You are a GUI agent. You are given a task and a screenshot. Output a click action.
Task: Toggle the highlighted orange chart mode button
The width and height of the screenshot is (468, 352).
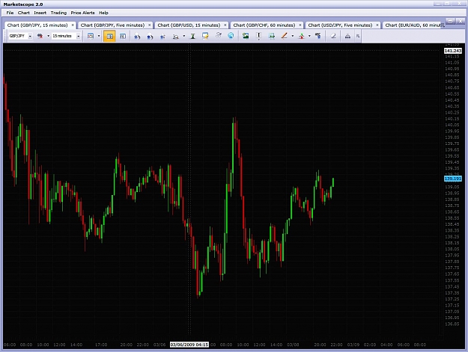(x=109, y=37)
